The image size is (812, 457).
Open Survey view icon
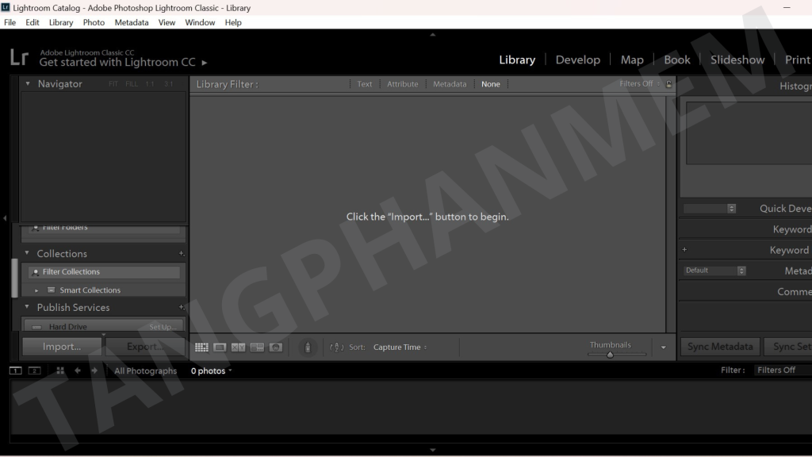point(257,347)
